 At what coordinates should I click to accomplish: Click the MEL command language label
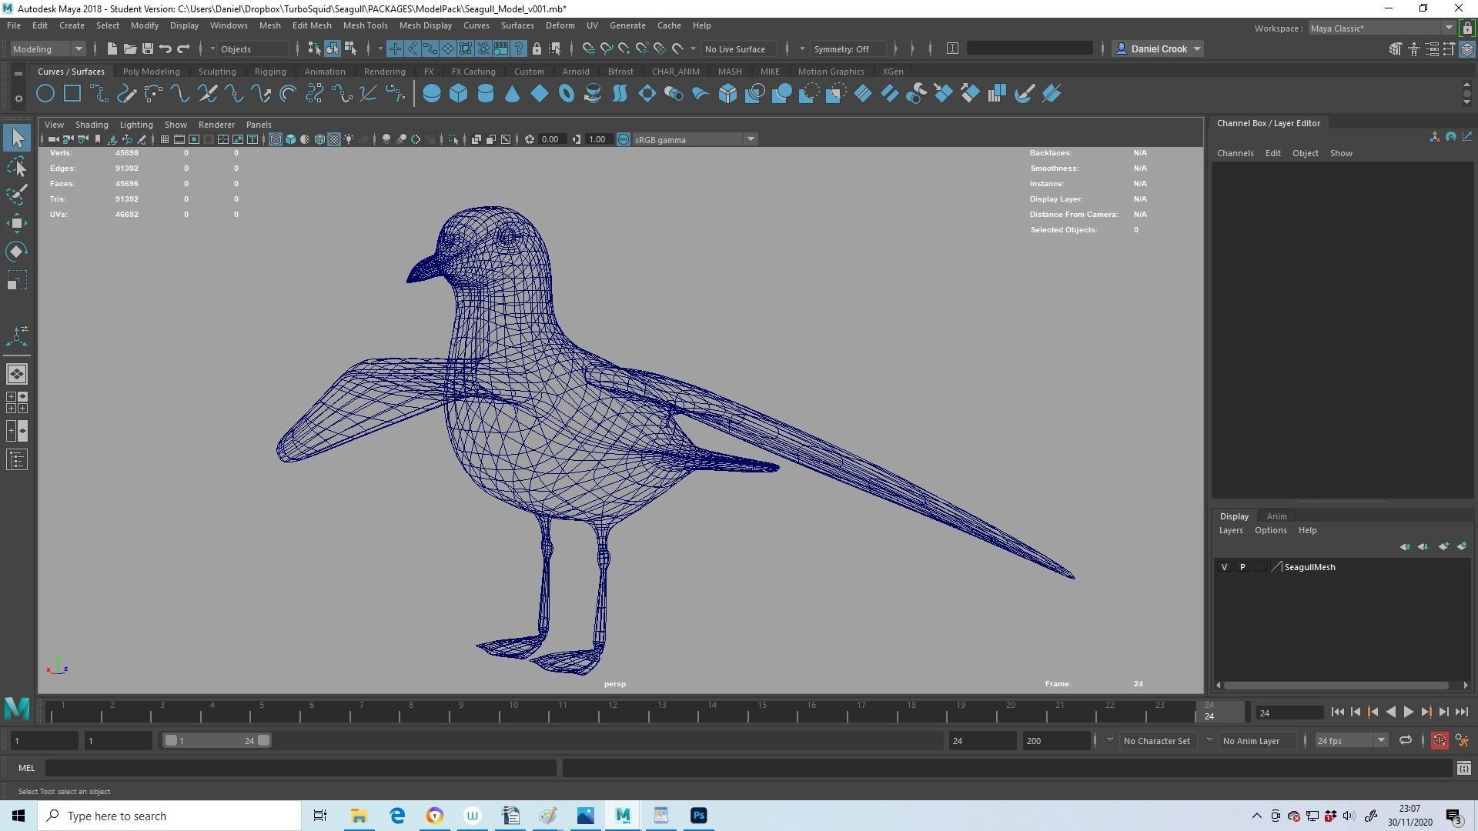pos(26,768)
